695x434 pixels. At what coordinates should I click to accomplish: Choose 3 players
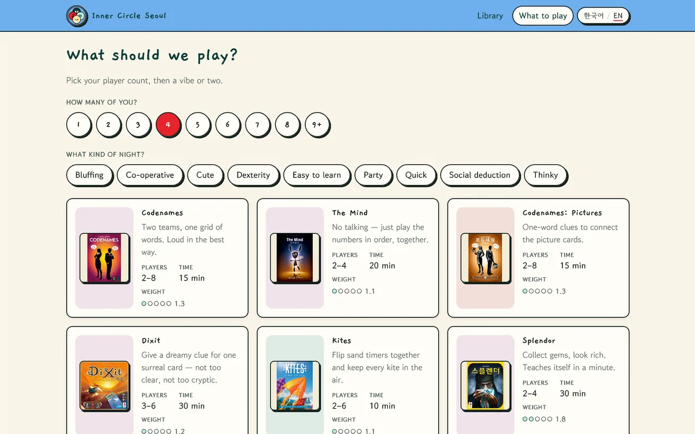coord(138,125)
